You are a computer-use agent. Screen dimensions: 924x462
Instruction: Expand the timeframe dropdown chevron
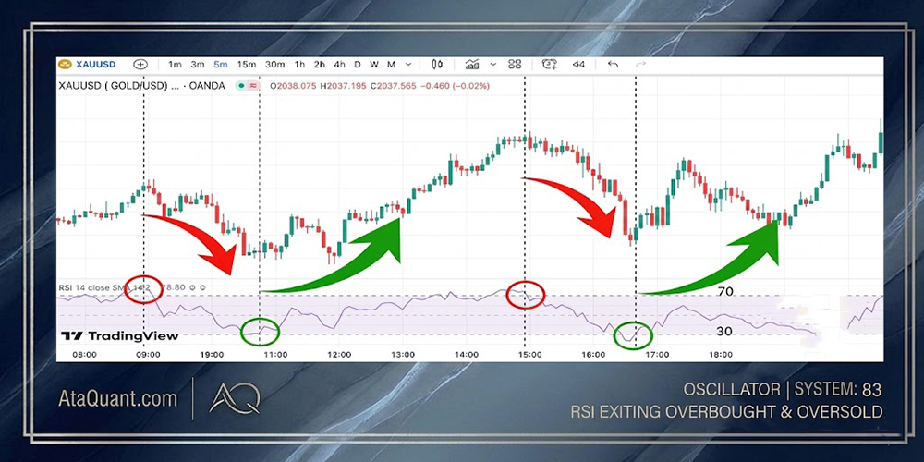pyautogui.click(x=408, y=65)
